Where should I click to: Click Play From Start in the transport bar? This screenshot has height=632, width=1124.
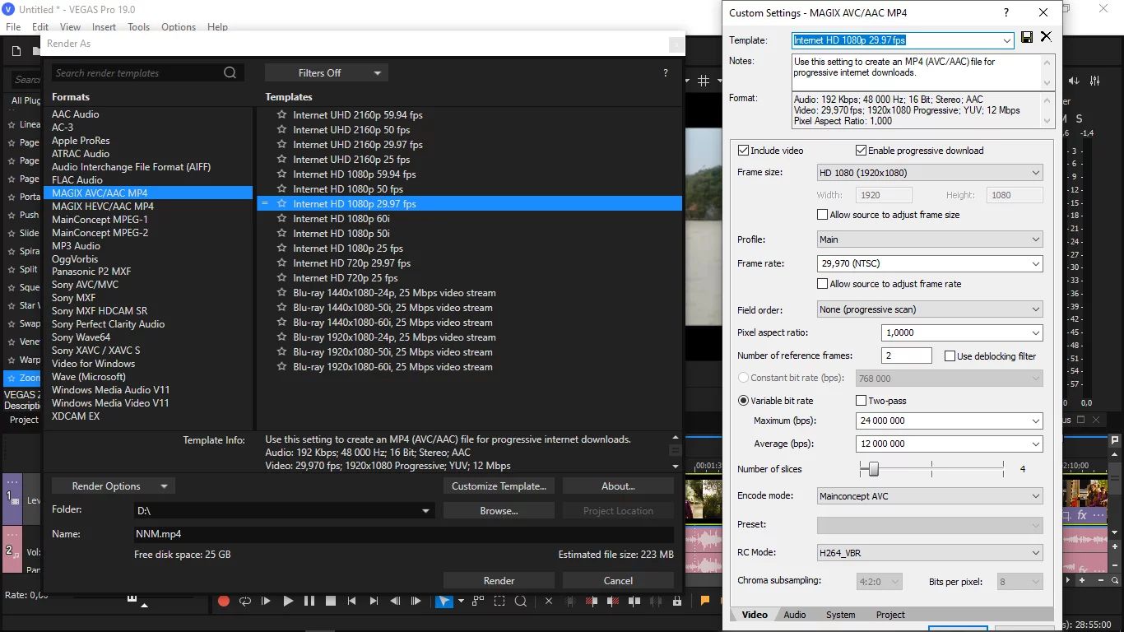point(266,602)
